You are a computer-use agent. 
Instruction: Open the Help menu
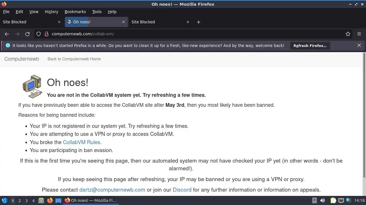click(x=112, y=12)
